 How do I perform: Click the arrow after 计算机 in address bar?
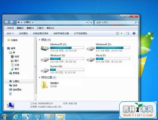tap(33, 22)
